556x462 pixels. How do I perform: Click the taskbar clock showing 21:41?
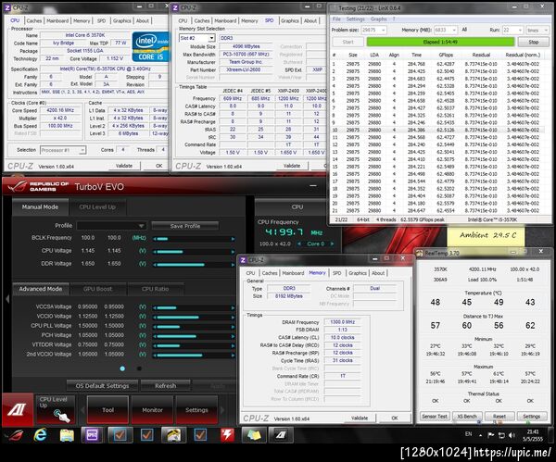coord(533,435)
